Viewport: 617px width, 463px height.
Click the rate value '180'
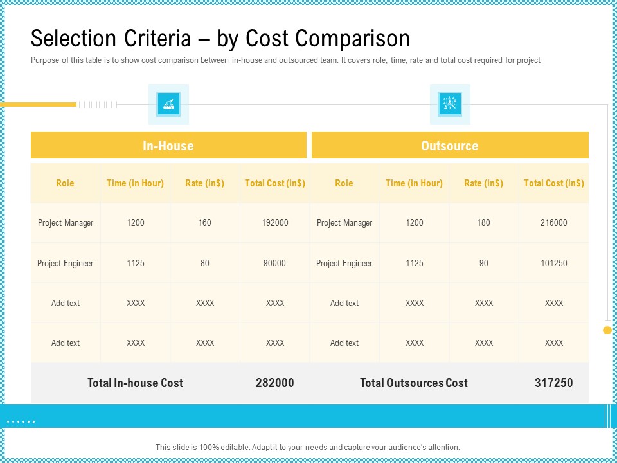coord(483,223)
